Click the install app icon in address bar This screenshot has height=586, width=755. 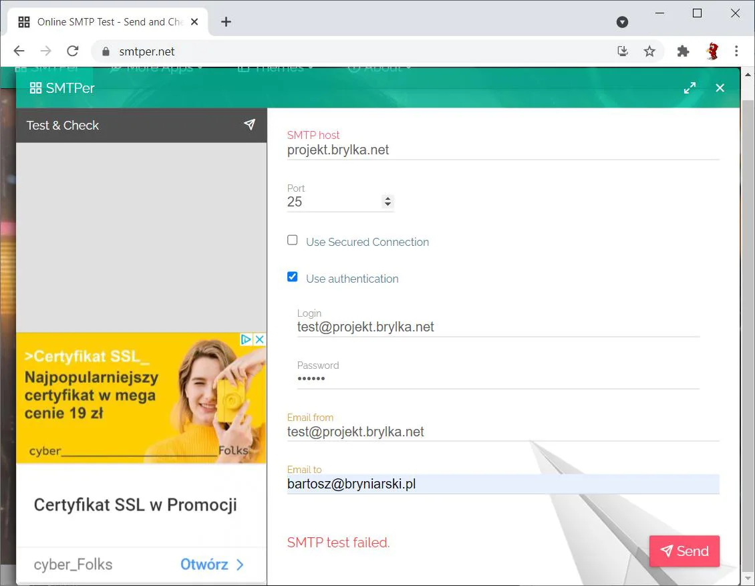pyautogui.click(x=623, y=51)
